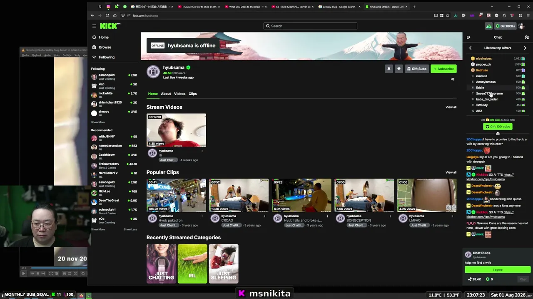This screenshot has height=299, width=533.
Task: Open the three-dot menu on LMFAO clip
Action: coord(453,216)
